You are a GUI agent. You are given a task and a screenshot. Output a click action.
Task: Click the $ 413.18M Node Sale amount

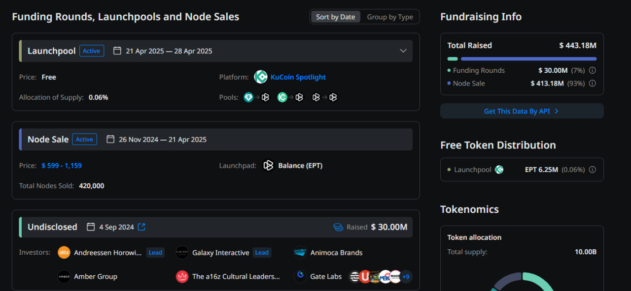tap(547, 83)
